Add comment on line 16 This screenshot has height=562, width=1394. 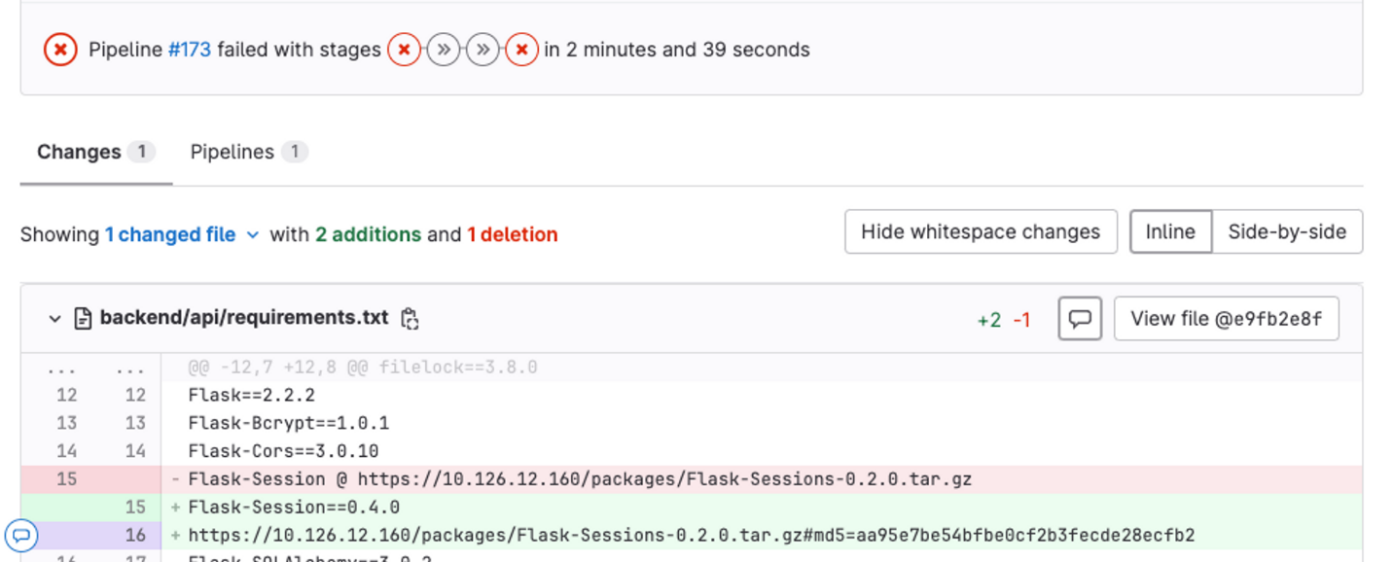[x=21, y=535]
